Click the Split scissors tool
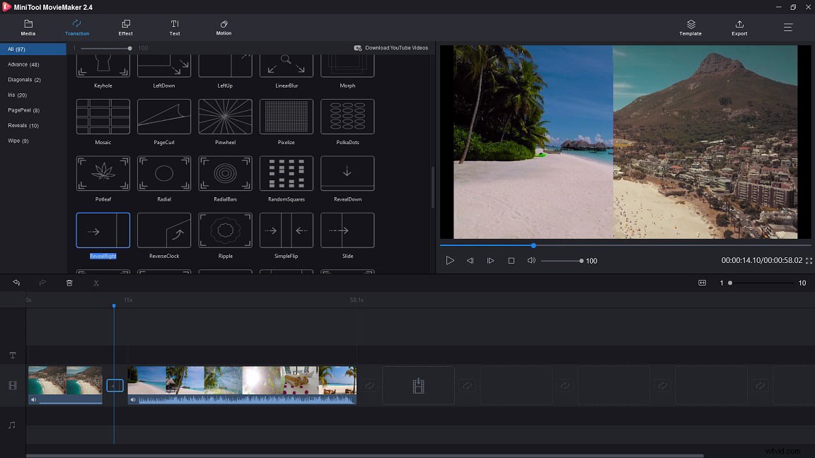This screenshot has height=458, width=815. [x=96, y=283]
